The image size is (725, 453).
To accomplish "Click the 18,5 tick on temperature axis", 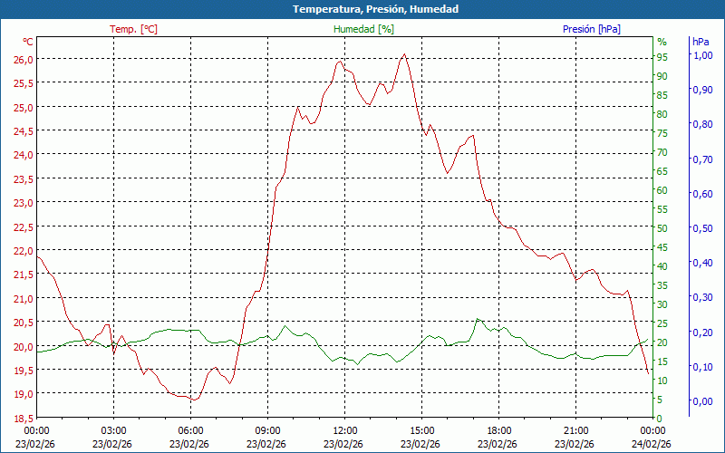I will (x=23, y=418).
